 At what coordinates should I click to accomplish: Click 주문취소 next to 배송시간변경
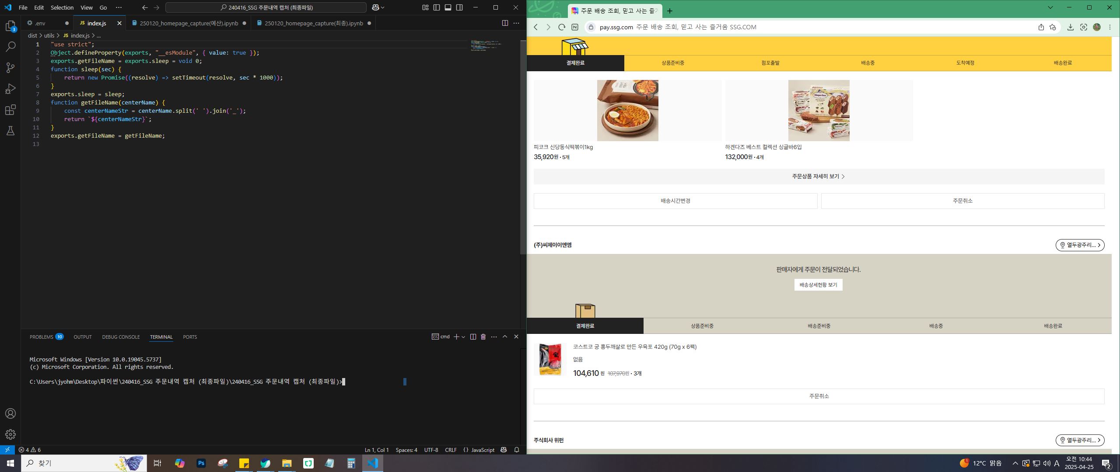point(962,201)
